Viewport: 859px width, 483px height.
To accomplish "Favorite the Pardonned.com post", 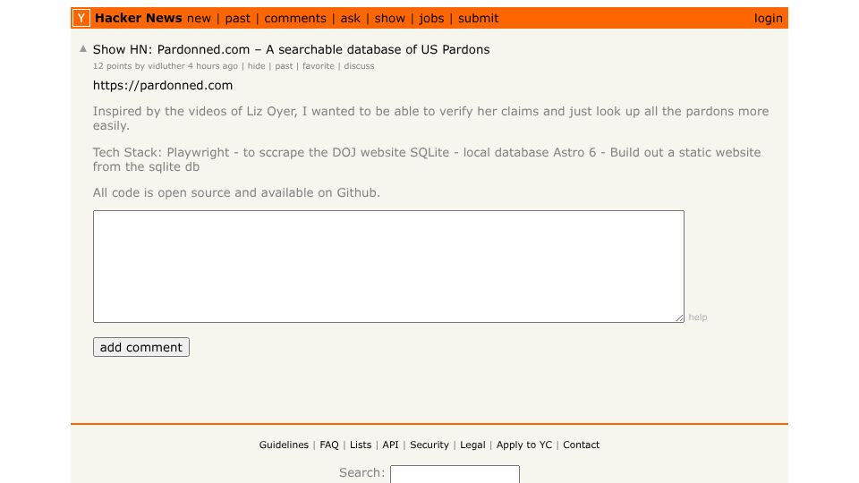I will [x=319, y=65].
